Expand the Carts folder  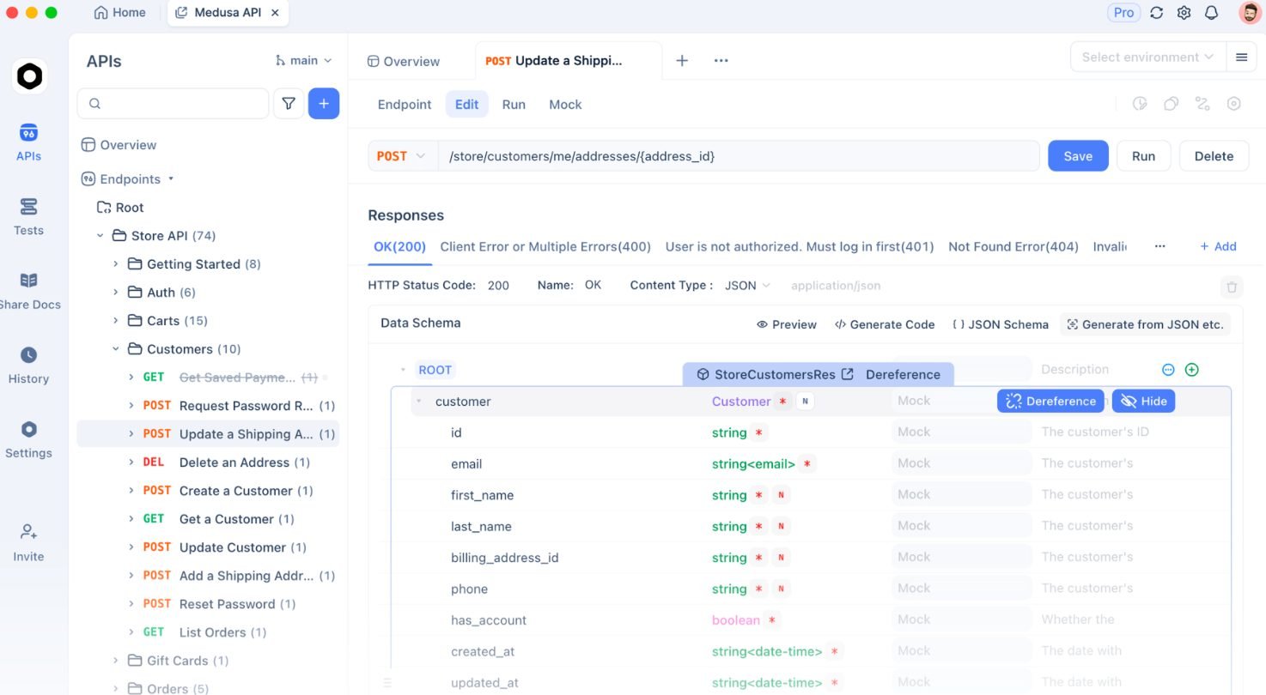[x=116, y=321]
